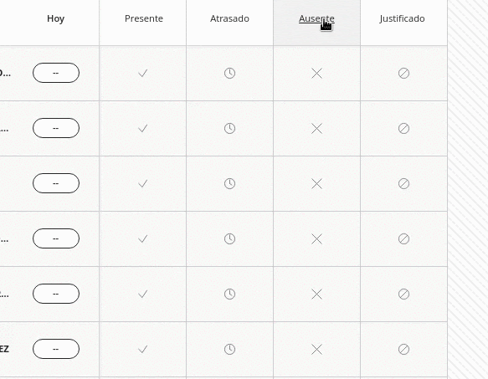Mark the student ending in EZ absent
The image size is (488, 379).
[317, 349]
